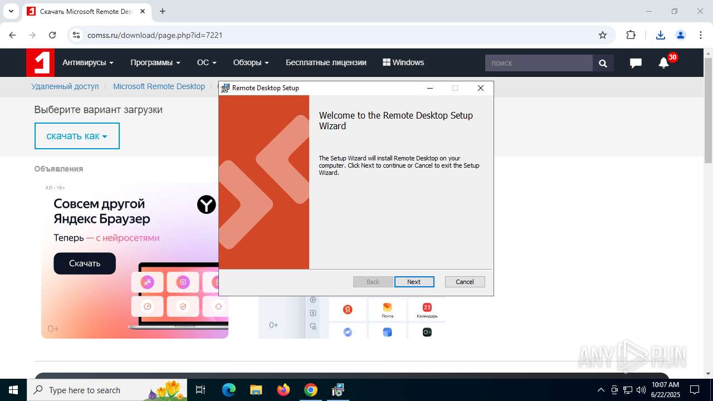View site information icon in address bar
The image size is (713, 401).
(x=76, y=35)
